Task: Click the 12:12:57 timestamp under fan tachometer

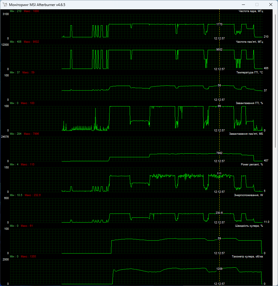Action: [219, 284]
